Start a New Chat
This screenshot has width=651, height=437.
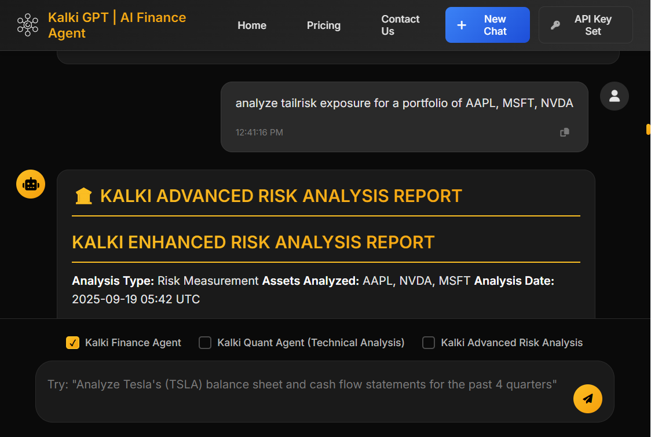click(488, 25)
